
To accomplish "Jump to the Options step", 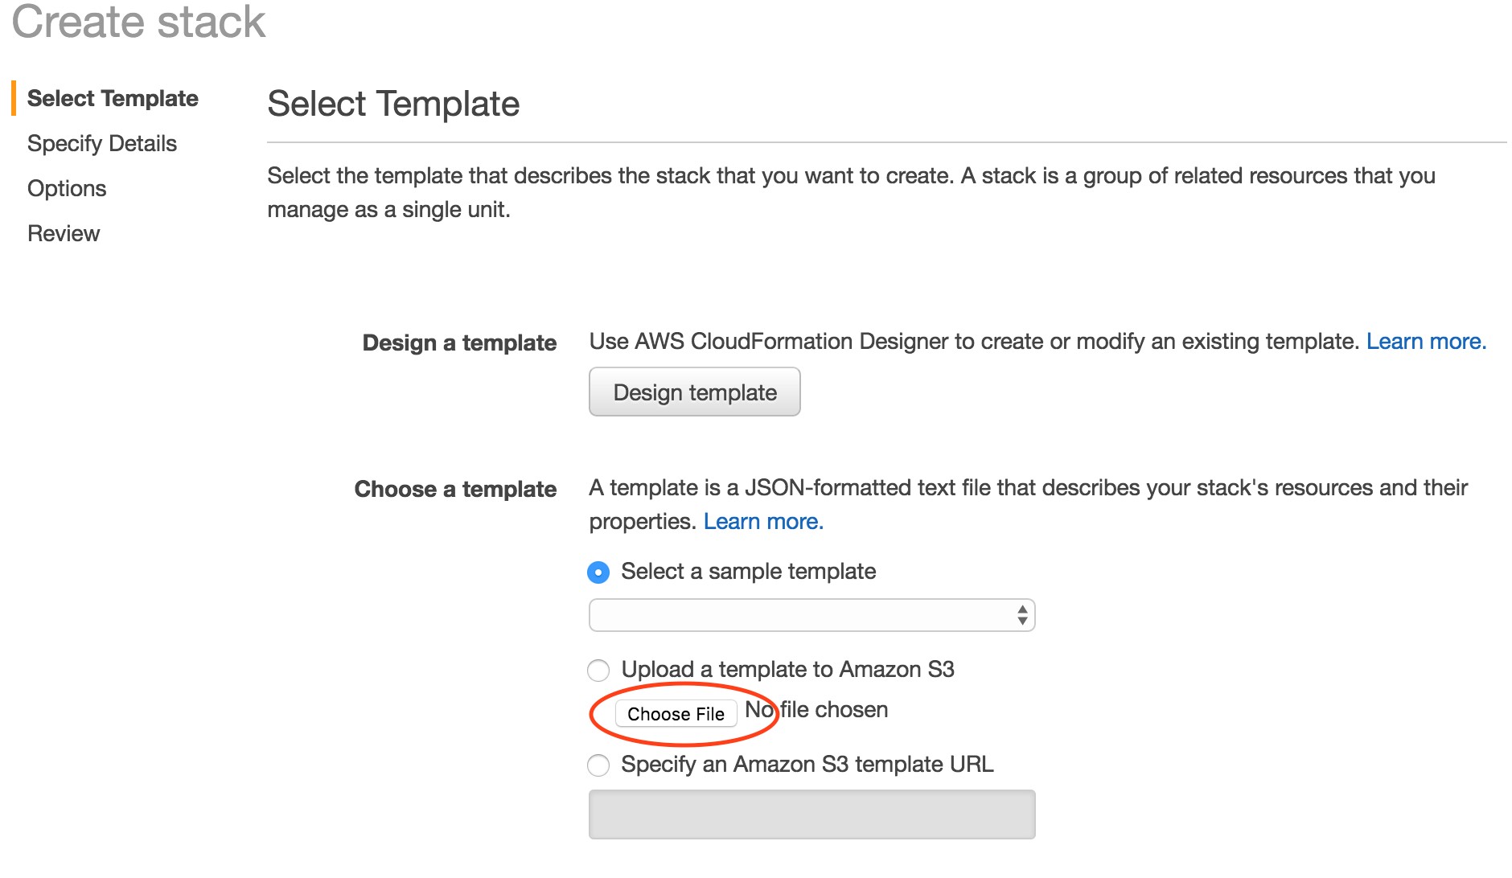I will [67, 189].
